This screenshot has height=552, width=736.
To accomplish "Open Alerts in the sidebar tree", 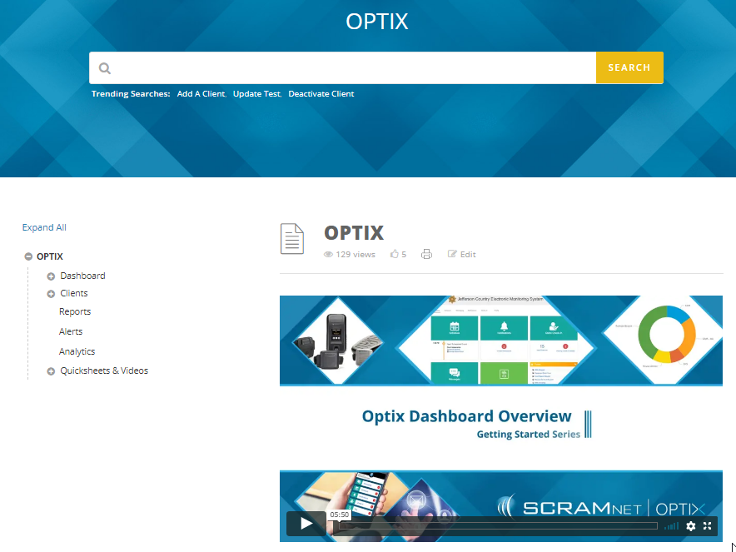I will [71, 331].
